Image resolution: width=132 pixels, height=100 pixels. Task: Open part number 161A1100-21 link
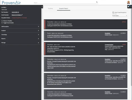15,12
